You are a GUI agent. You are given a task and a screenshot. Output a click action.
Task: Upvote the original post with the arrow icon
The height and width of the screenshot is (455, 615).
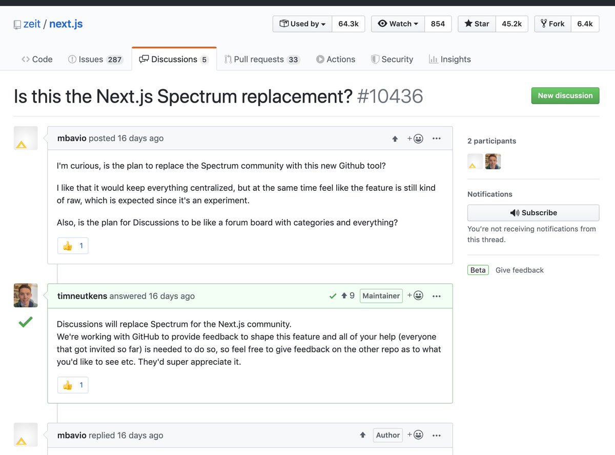click(x=395, y=138)
